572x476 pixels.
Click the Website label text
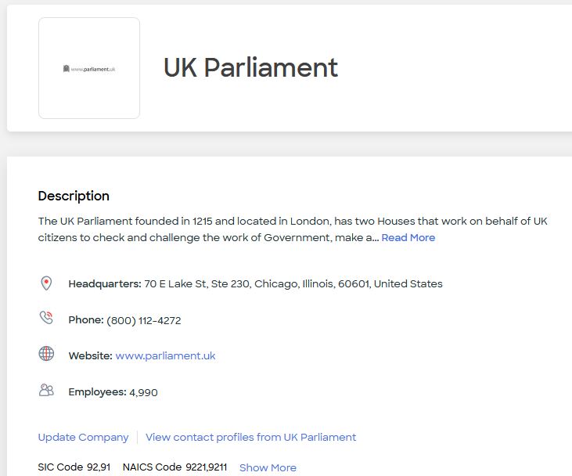(90, 355)
